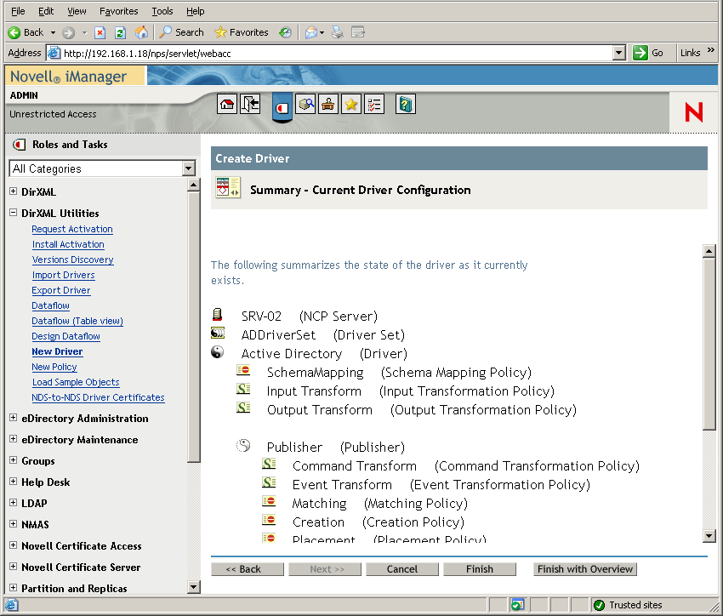Select the View Objects magnifier icon

pos(305,104)
